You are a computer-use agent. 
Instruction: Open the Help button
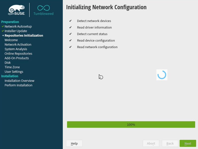(74, 143)
